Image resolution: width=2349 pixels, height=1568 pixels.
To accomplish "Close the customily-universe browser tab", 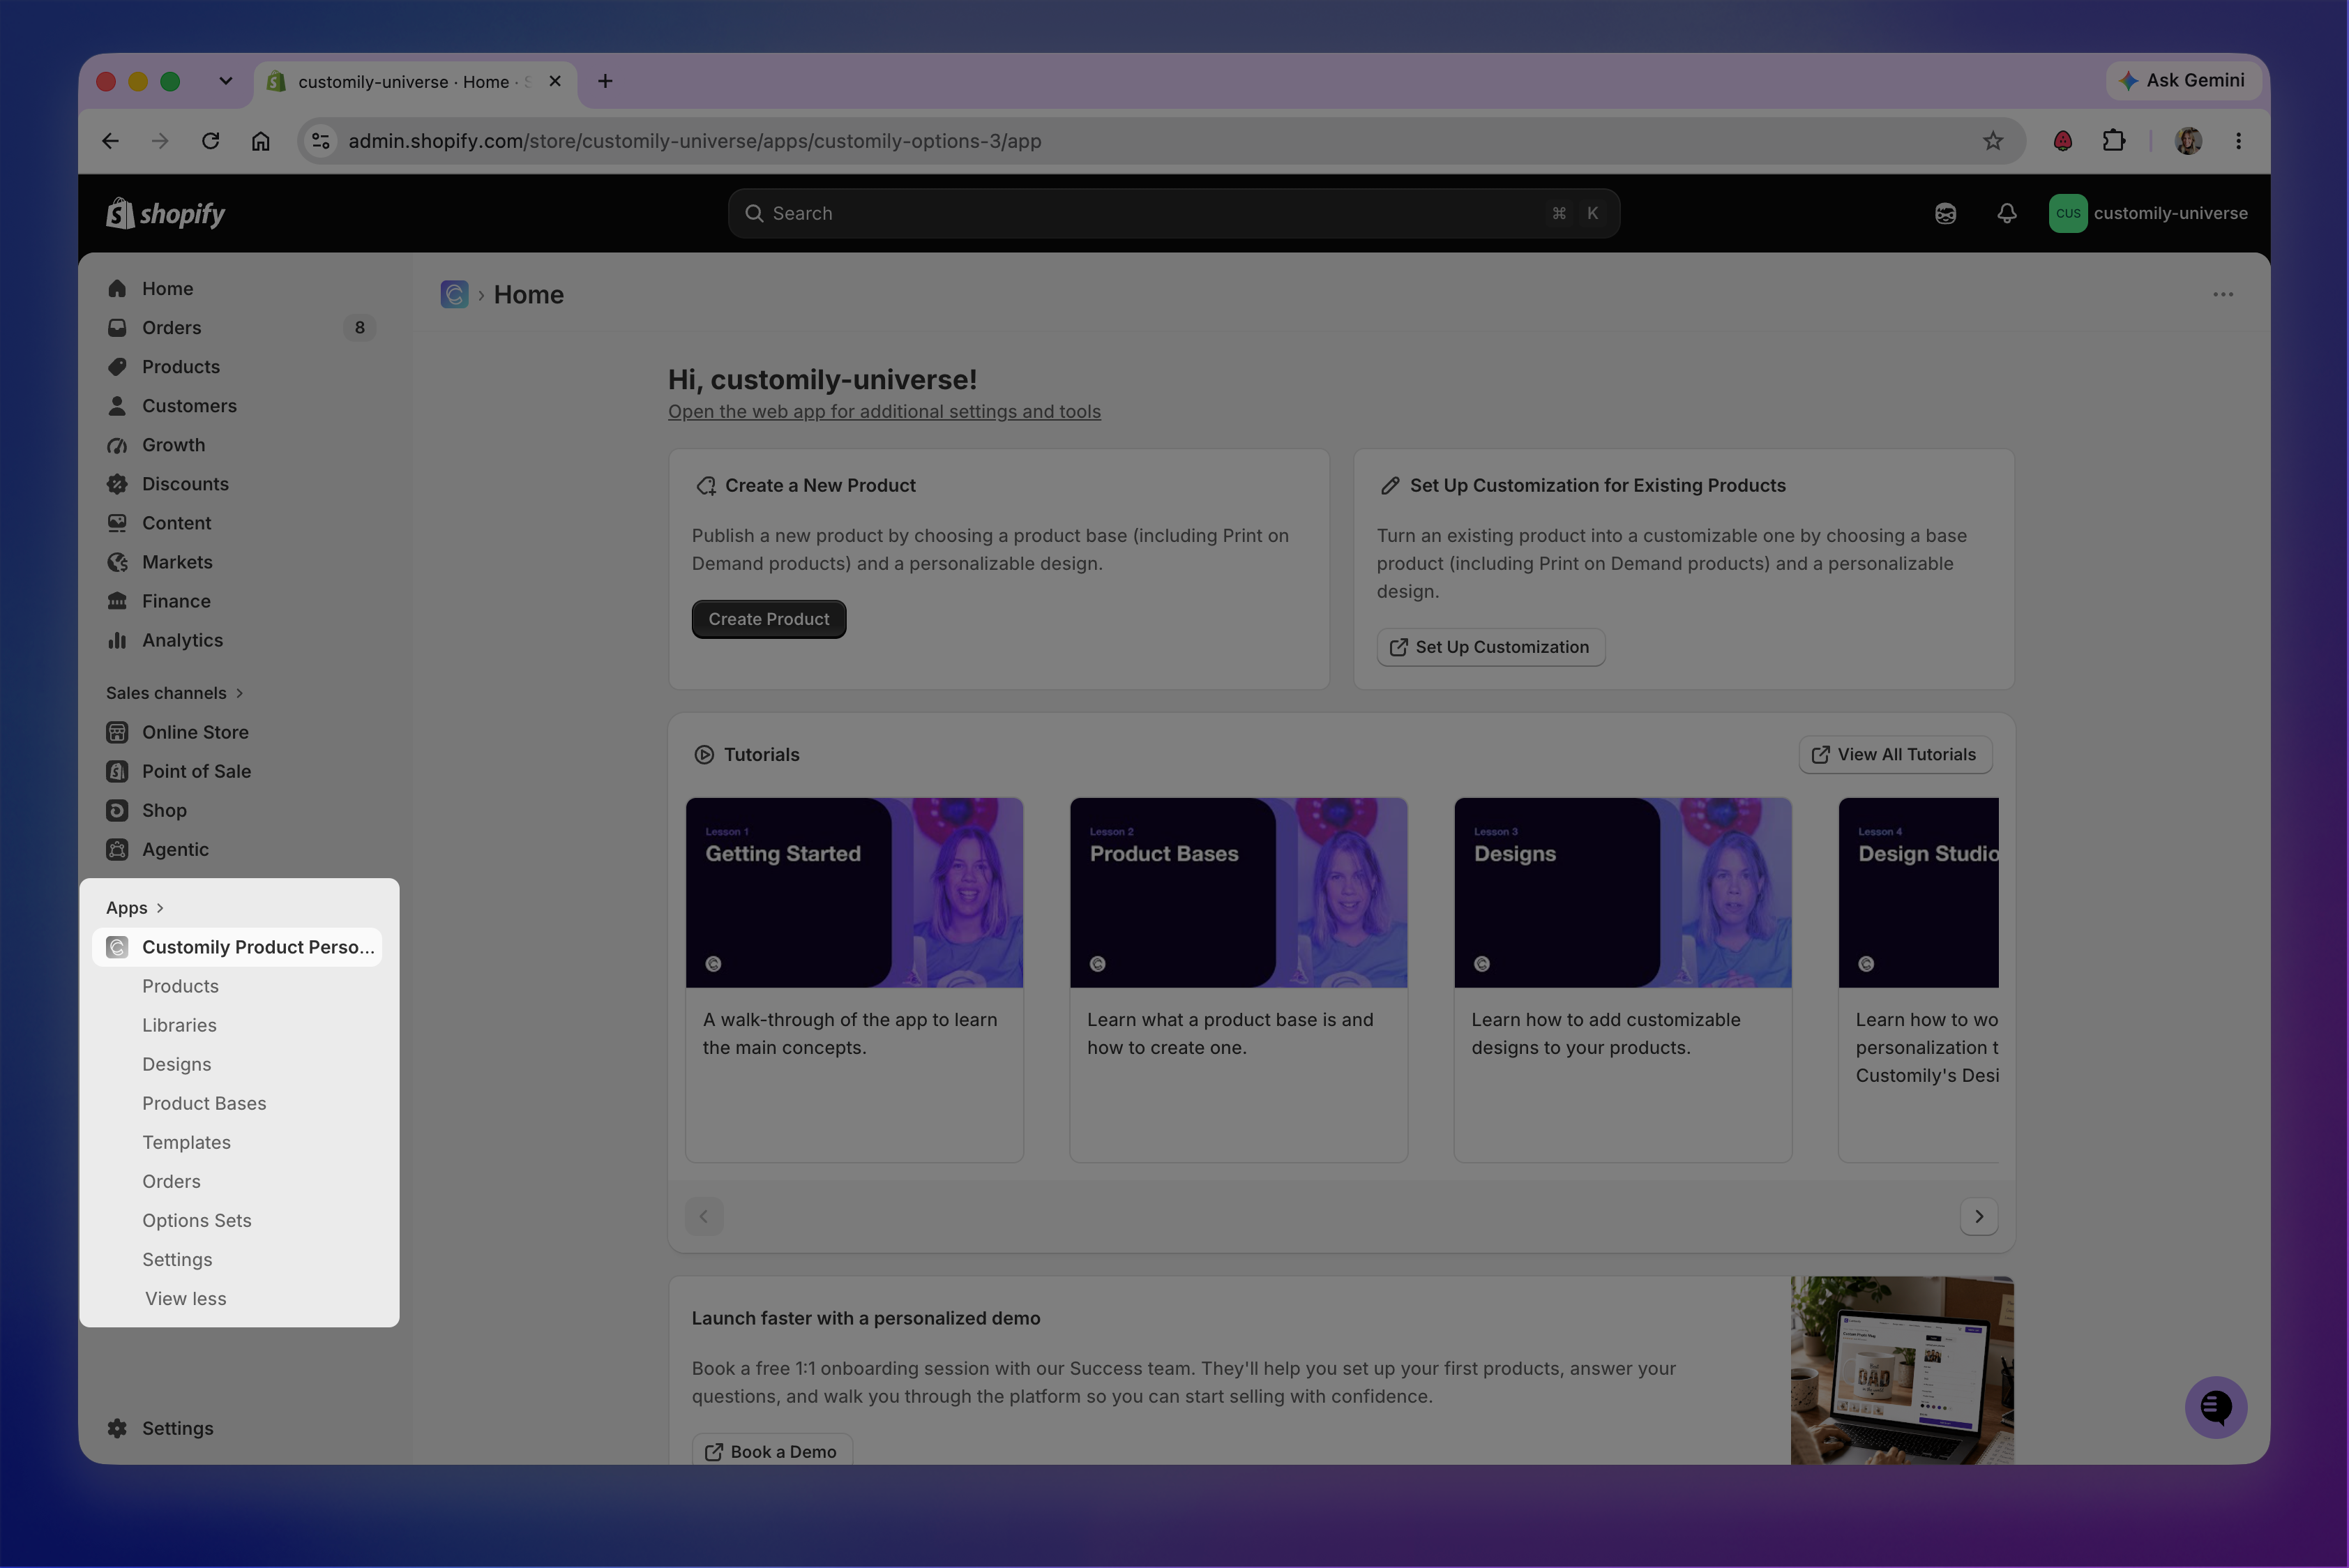I will [555, 81].
